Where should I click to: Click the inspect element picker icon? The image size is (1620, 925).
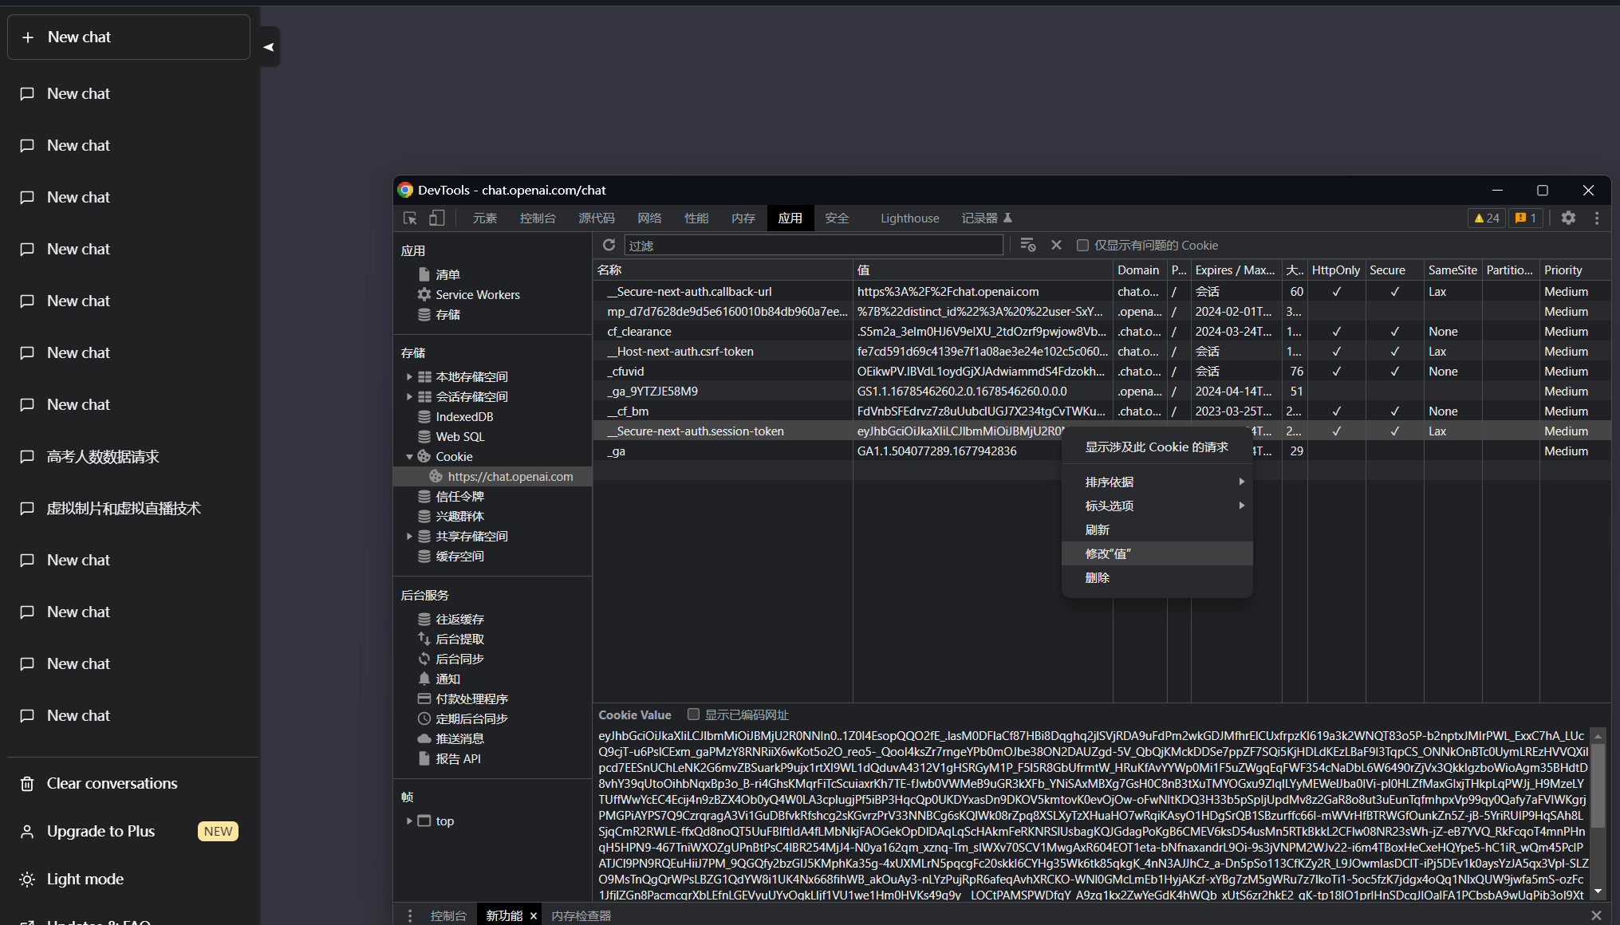click(410, 218)
